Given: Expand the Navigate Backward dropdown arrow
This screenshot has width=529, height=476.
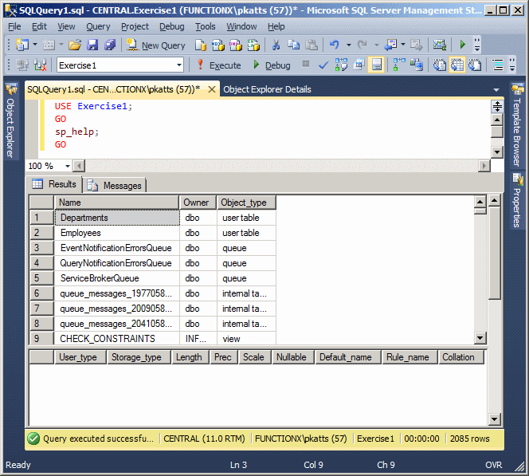Looking at the screenshot, I should pyautogui.click(x=403, y=45).
